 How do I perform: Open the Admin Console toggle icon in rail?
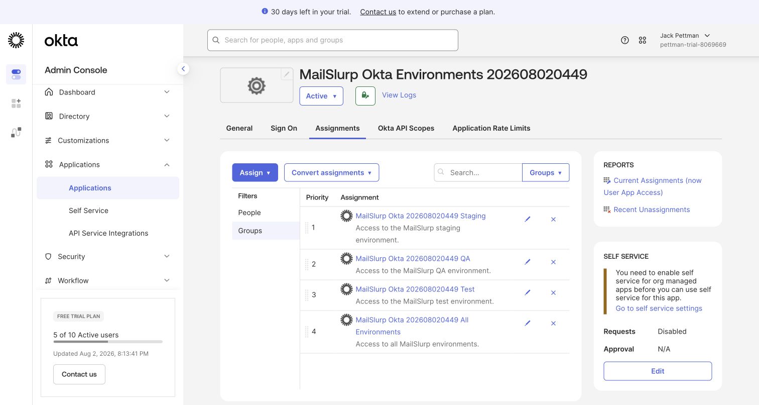click(x=16, y=74)
